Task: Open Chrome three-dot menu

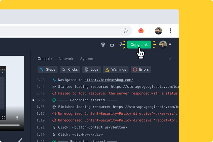Action: tap(170, 31)
